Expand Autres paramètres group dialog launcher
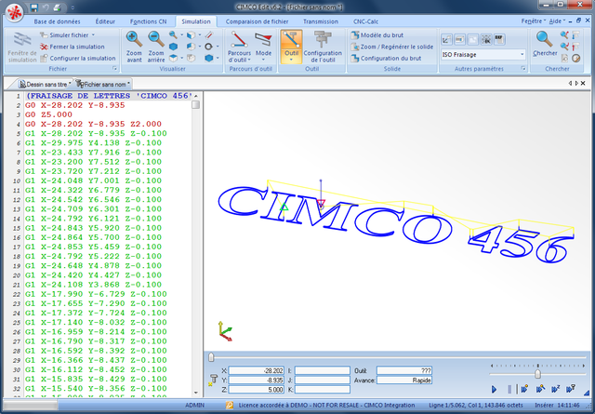Image resolution: width=595 pixels, height=414 pixels. point(523,69)
